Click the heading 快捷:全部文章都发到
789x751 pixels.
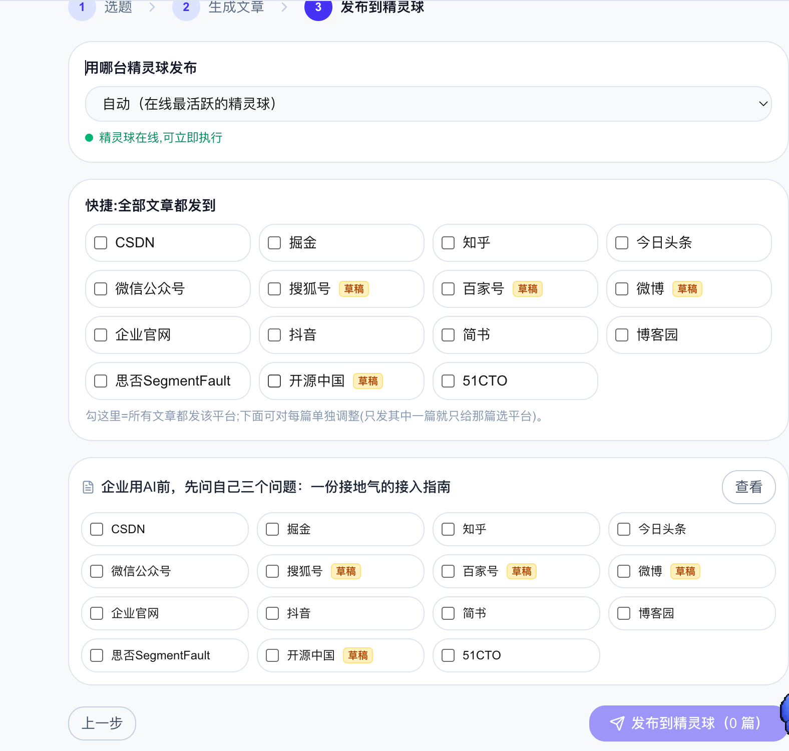pos(150,205)
